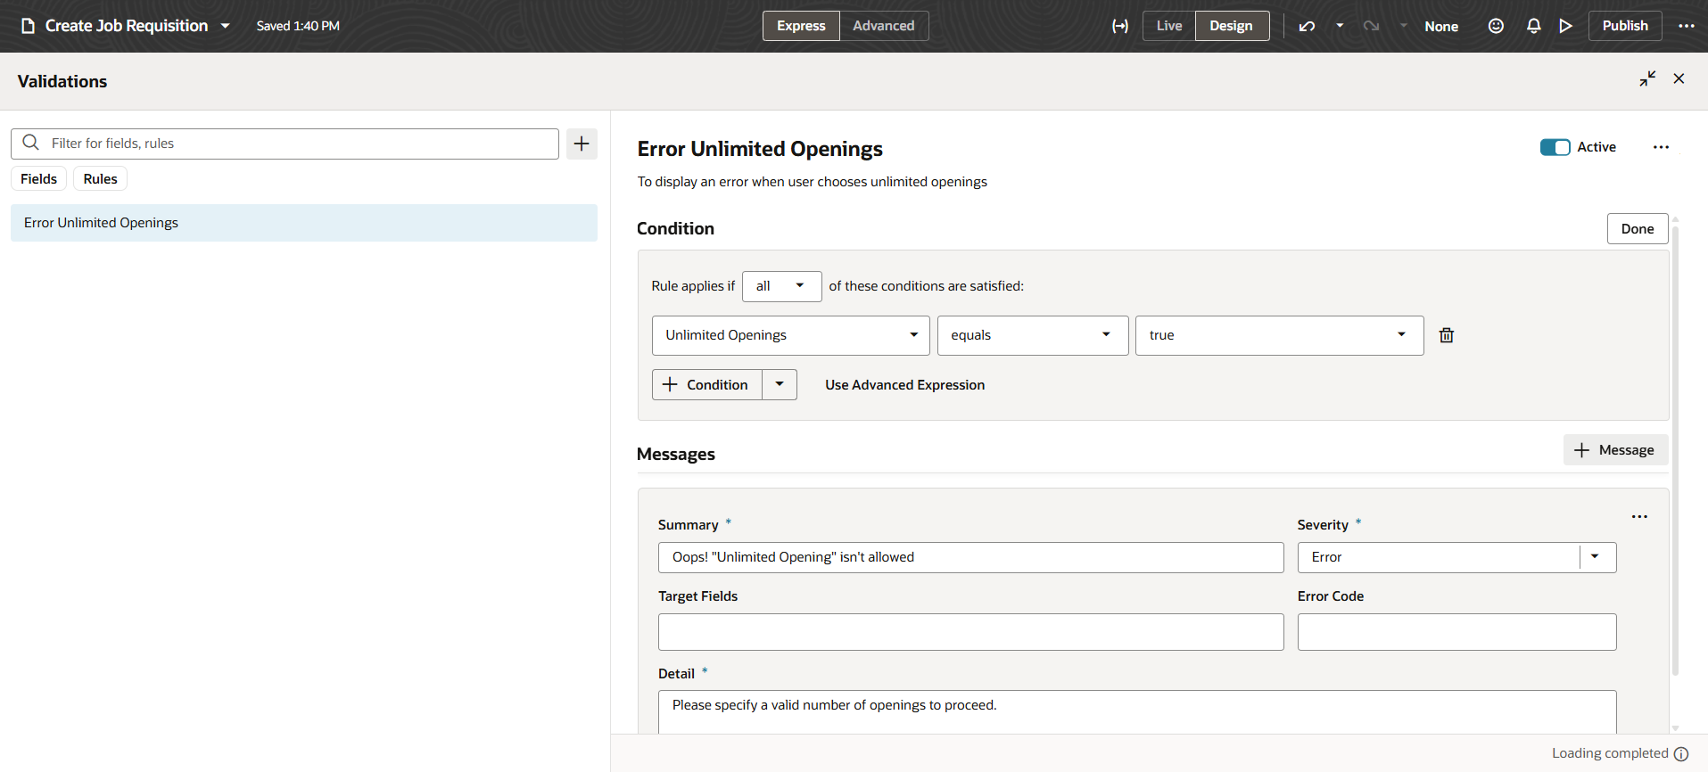1708x772 pixels.
Task: Add a new Condition
Action: click(706, 385)
